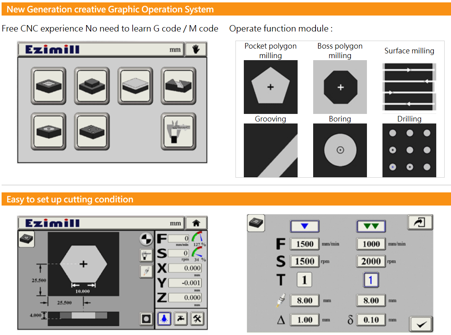
Task: Click the home icon in Ezimill header
Action: click(196, 223)
